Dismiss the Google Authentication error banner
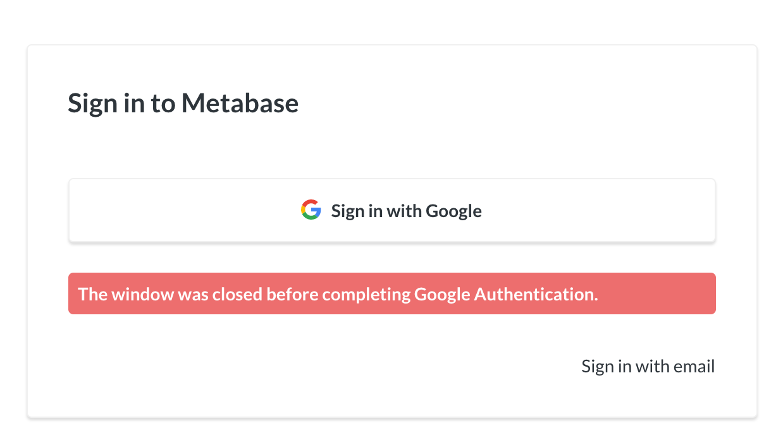The image size is (783, 438). point(391,293)
